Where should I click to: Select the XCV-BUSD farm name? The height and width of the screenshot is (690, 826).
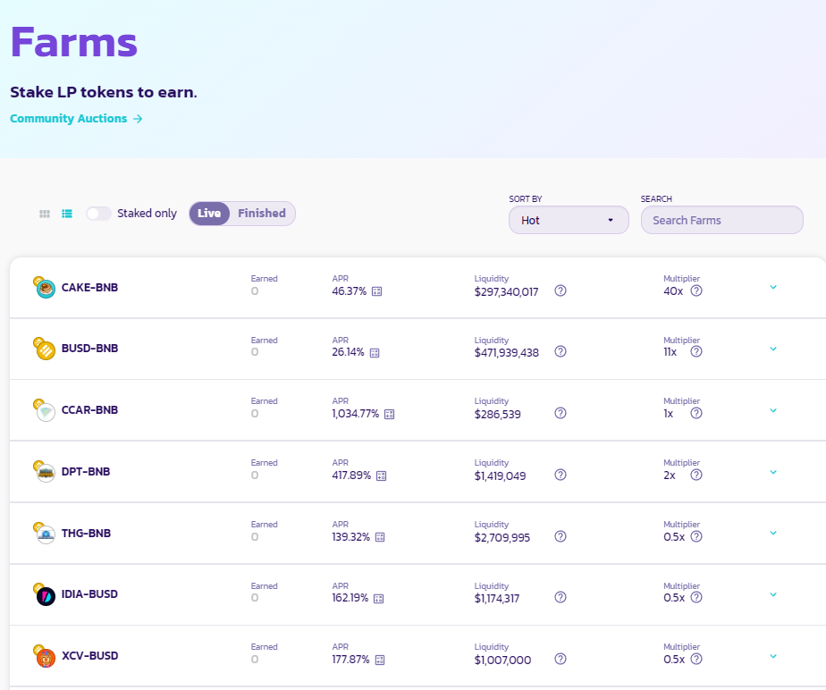(x=90, y=656)
